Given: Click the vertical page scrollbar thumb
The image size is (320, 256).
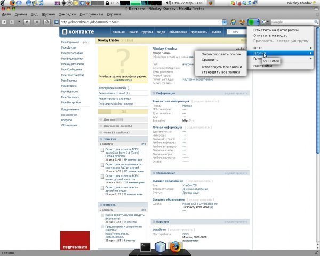Looking at the screenshot, I should point(318,90).
